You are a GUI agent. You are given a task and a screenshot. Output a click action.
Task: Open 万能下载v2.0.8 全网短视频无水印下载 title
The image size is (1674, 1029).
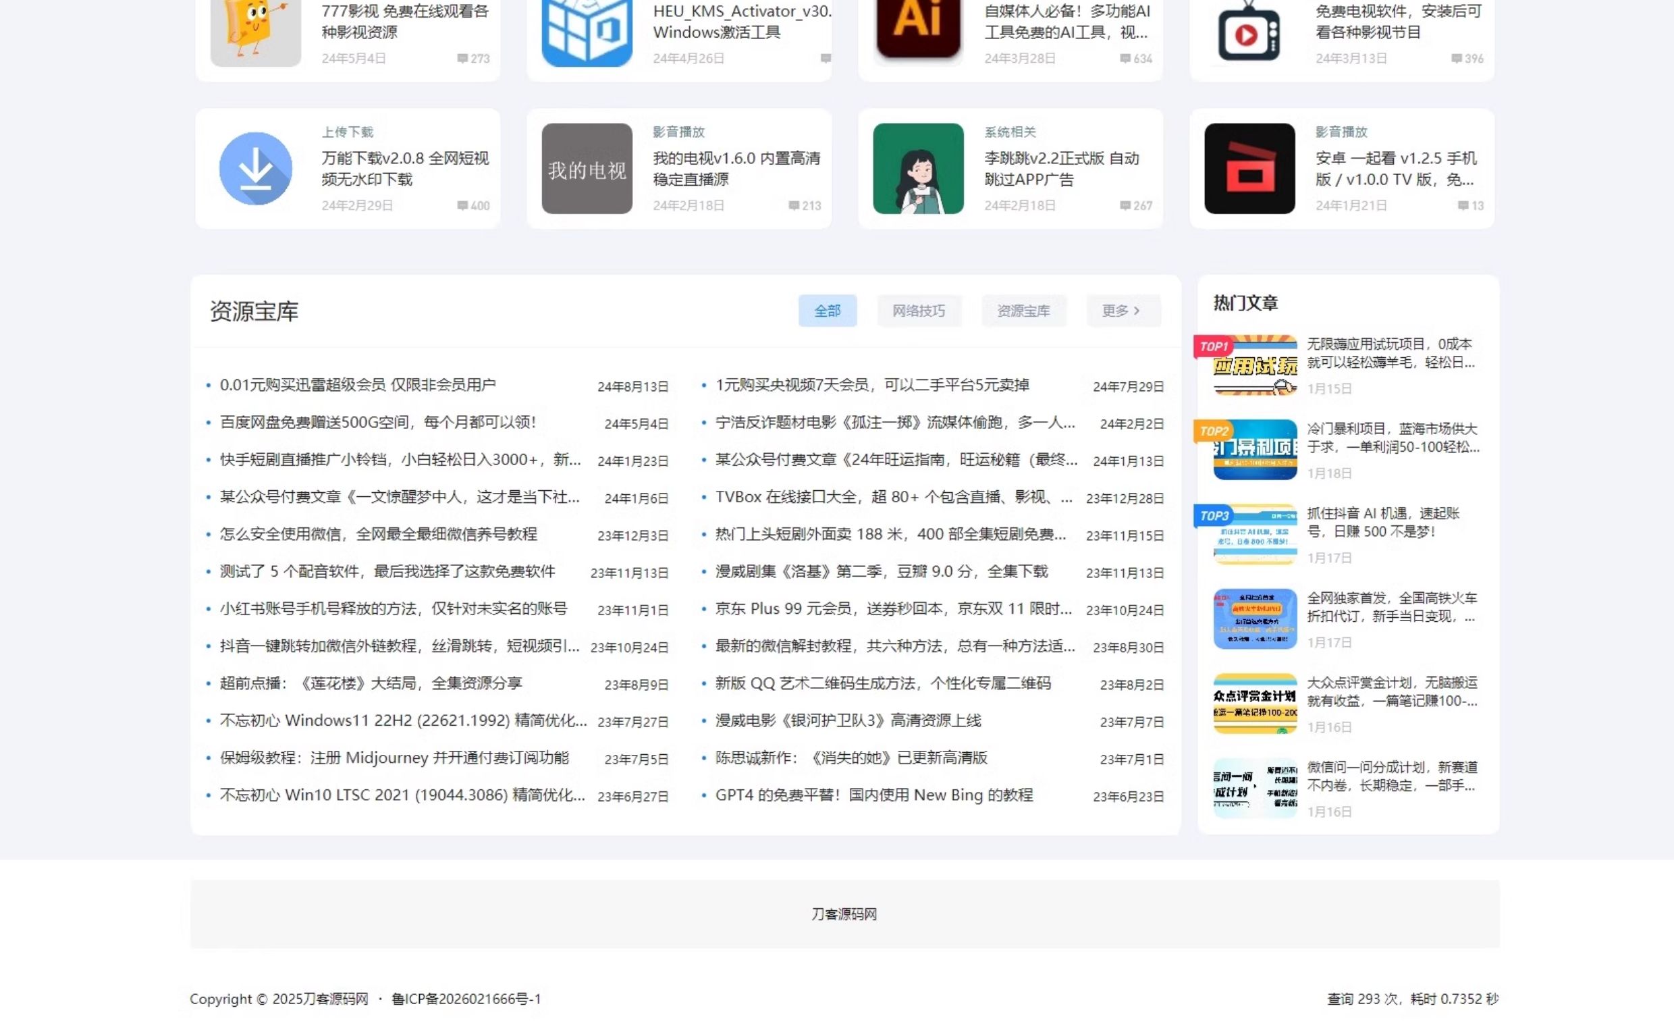pos(406,169)
